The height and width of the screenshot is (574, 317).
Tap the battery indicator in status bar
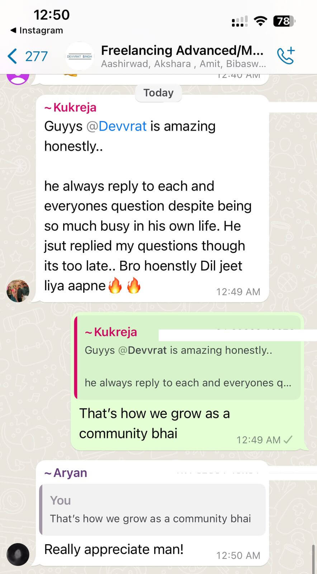click(x=284, y=21)
